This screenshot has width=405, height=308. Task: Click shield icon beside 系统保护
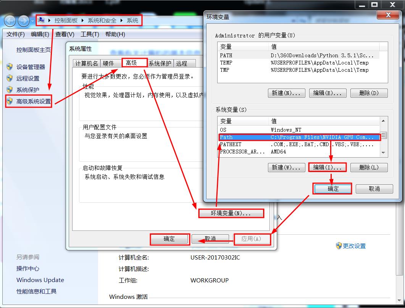[10, 90]
